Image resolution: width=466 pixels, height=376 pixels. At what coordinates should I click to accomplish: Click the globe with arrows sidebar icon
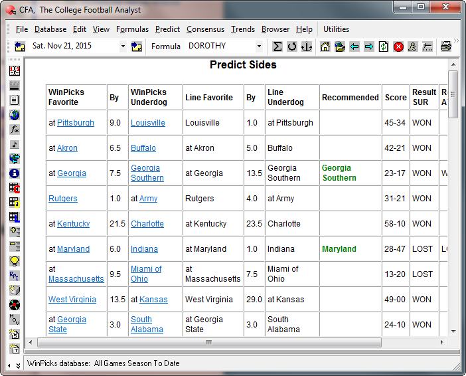coord(14,159)
